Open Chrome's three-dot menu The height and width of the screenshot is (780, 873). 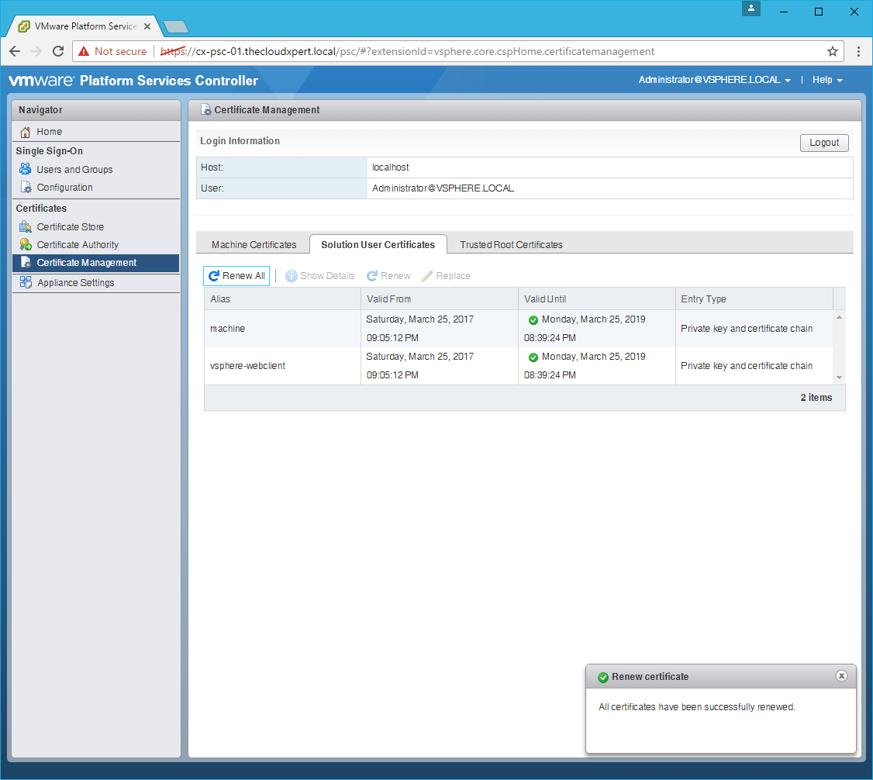[858, 51]
